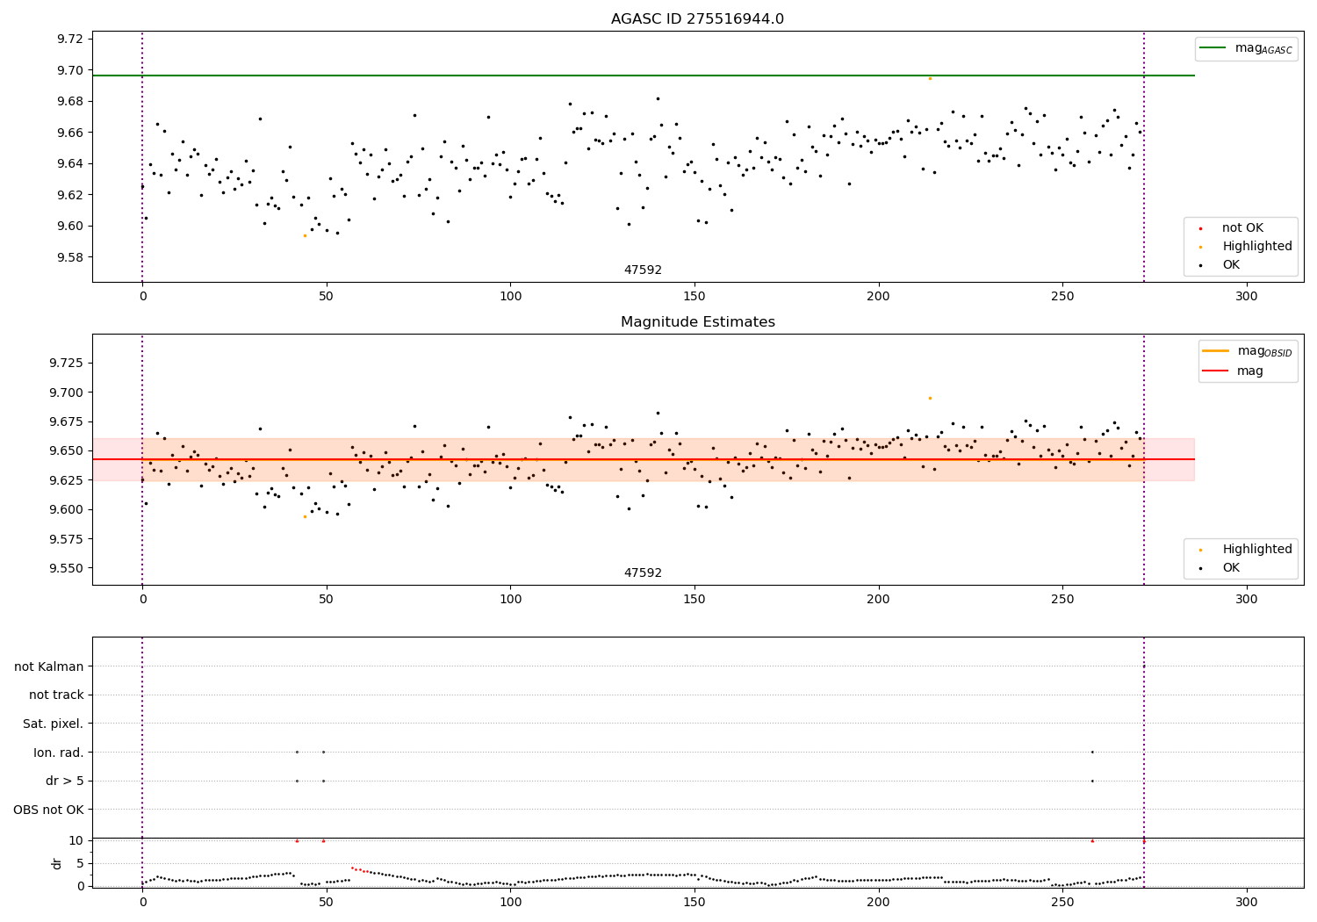This screenshot has height=922, width=1317.
Task: Click the Highlighted entry in middle plot legend
Action: (1257, 549)
